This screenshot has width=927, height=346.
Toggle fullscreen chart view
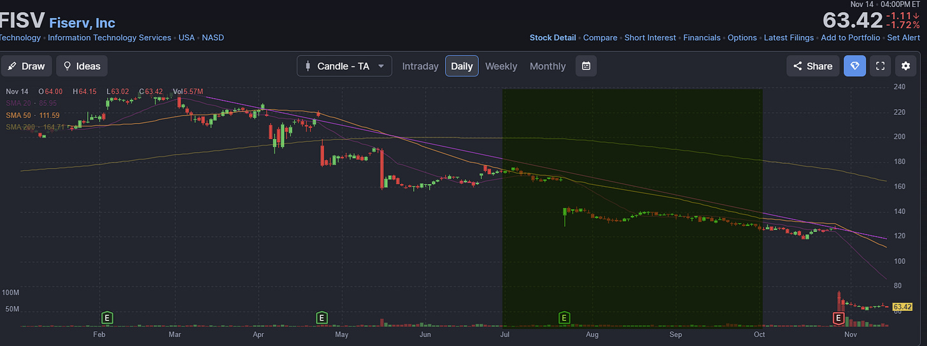pos(880,66)
